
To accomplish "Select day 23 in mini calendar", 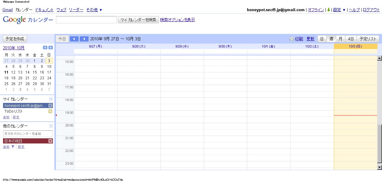I will (x=42, y=78).
